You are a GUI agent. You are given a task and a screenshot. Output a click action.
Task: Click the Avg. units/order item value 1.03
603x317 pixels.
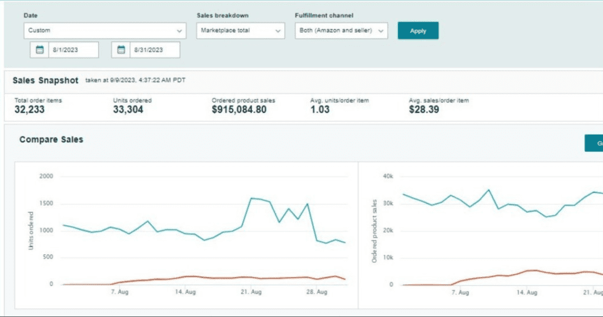point(320,109)
